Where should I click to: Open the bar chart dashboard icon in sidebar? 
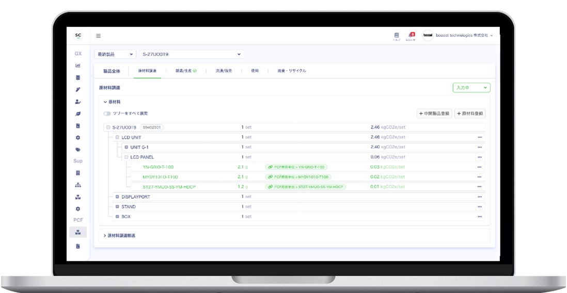click(78, 66)
